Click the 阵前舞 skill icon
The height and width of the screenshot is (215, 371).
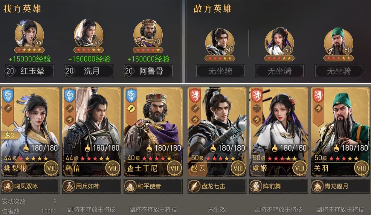click(256, 186)
